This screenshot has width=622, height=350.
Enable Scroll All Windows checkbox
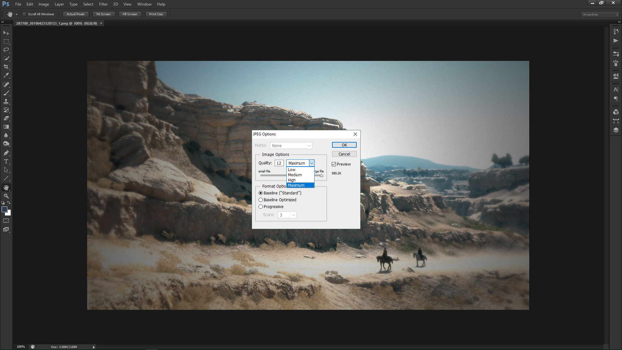(x=24, y=14)
